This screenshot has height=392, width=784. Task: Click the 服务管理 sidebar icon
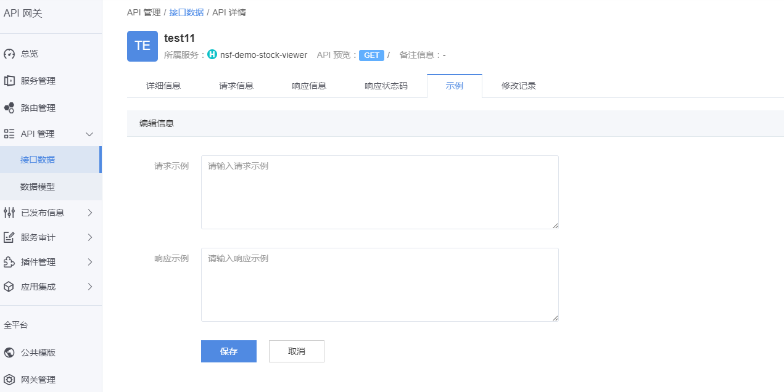(9, 81)
